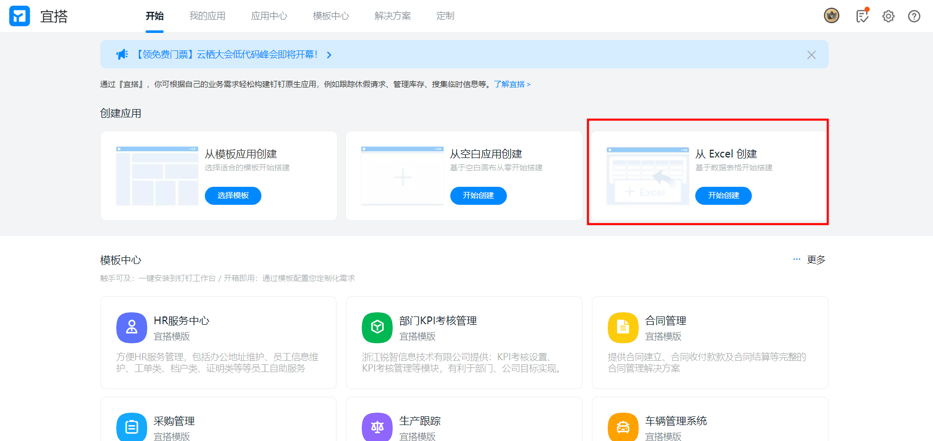Click the 基于数据表格开始搭建 subtitle
The height and width of the screenshot is (441, 933).
point(734,168)
